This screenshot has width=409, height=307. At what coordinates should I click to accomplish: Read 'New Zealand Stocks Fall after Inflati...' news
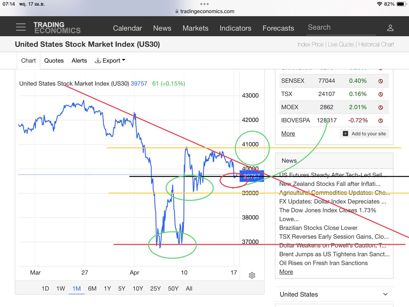tap(330, 184)
